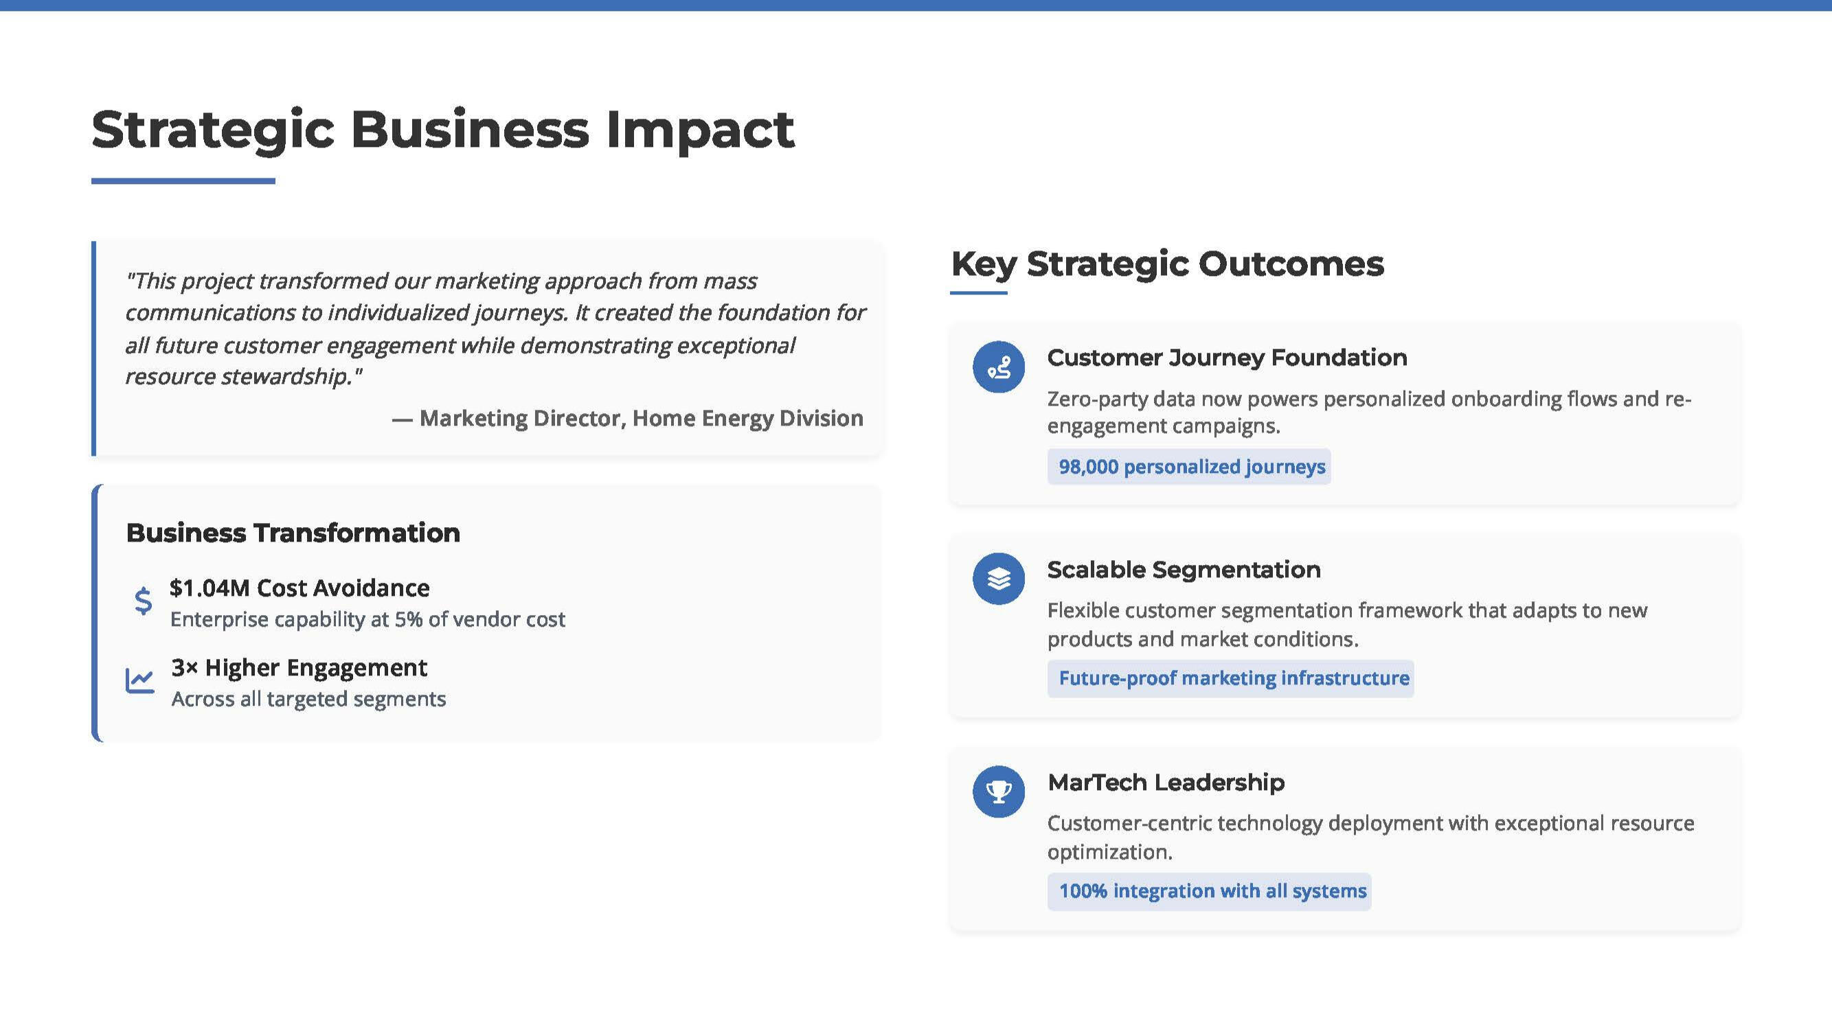Select the "Key Strategic Outcomes" heading
Image resolution: width=1832 pixels, height=1029 pixels.
1167,264
